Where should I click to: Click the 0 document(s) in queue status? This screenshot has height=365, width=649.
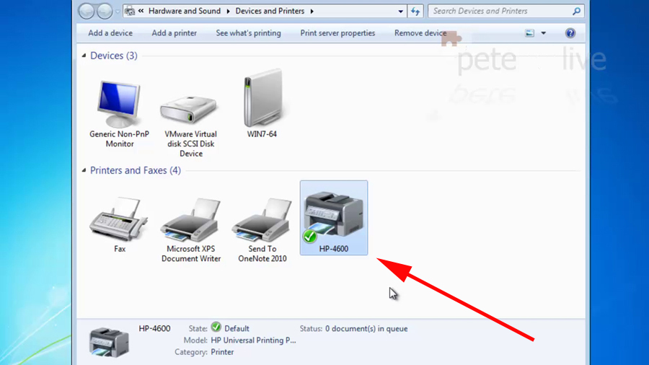pyautogui.click(x=366, y=329)
